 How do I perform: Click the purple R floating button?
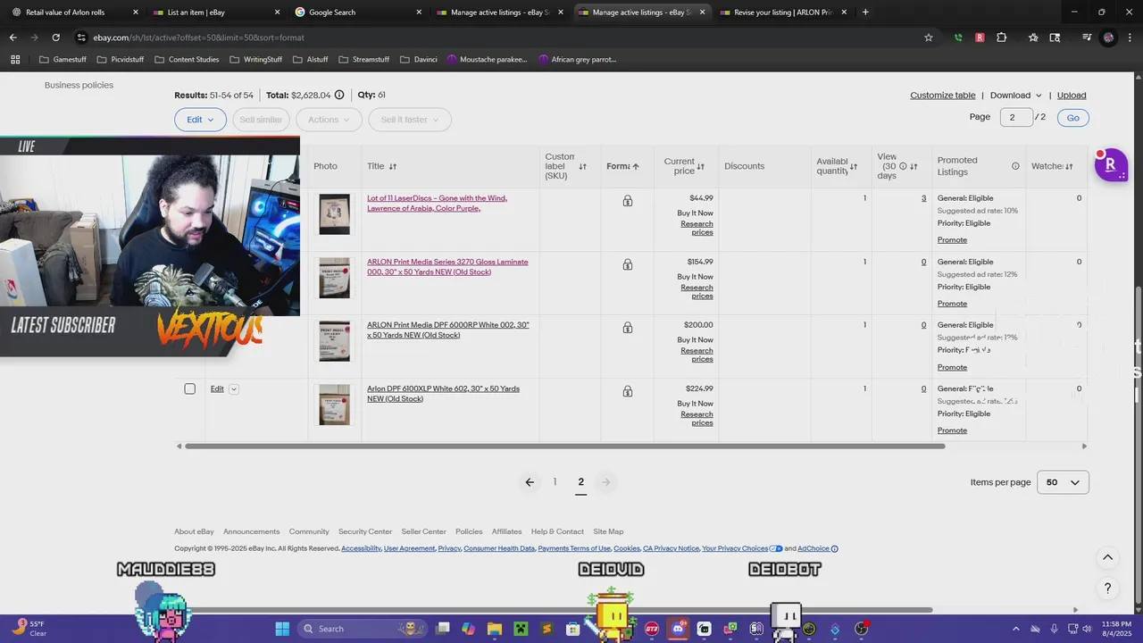(1111, 165)
